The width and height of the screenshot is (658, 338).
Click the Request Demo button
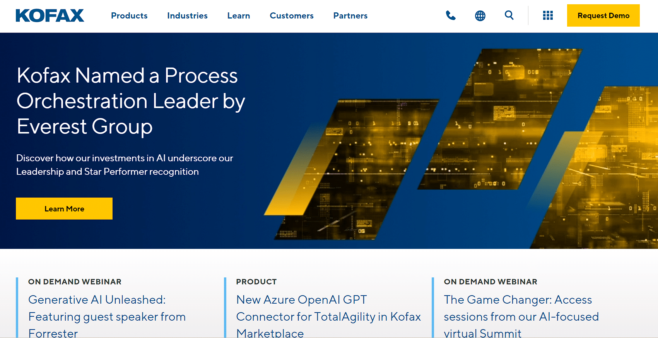point(603,15)
